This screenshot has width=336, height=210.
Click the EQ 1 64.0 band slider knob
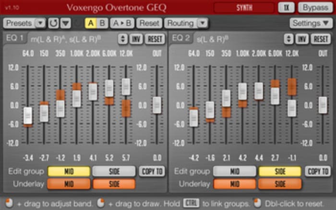pyautogui.click(x=28, y=116)
